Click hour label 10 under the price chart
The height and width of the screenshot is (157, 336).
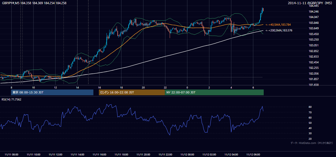33,87
